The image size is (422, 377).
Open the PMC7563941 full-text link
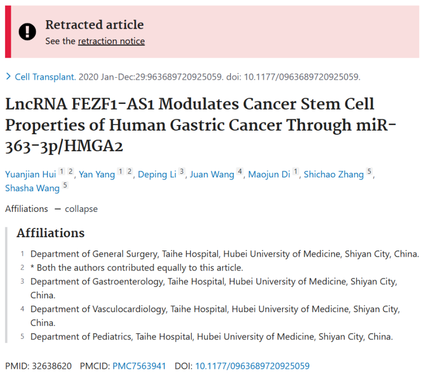(x=139, y=366)
